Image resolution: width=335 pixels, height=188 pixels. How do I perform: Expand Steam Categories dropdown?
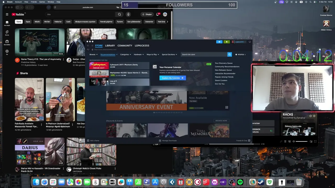tap(126, 55)
